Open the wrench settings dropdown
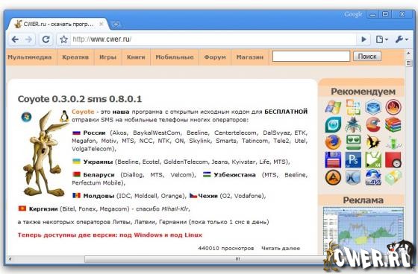This screenshot has height=274, width=418. tap(402, 39)
